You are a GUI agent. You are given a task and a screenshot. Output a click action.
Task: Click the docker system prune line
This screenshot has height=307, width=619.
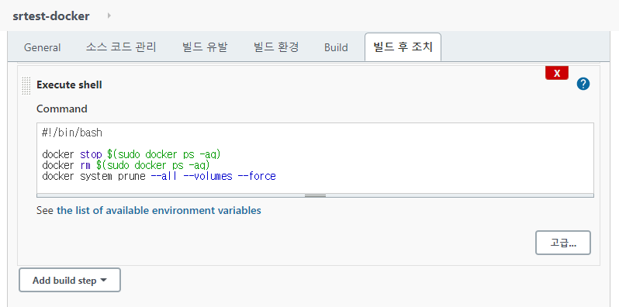(159, 176)
